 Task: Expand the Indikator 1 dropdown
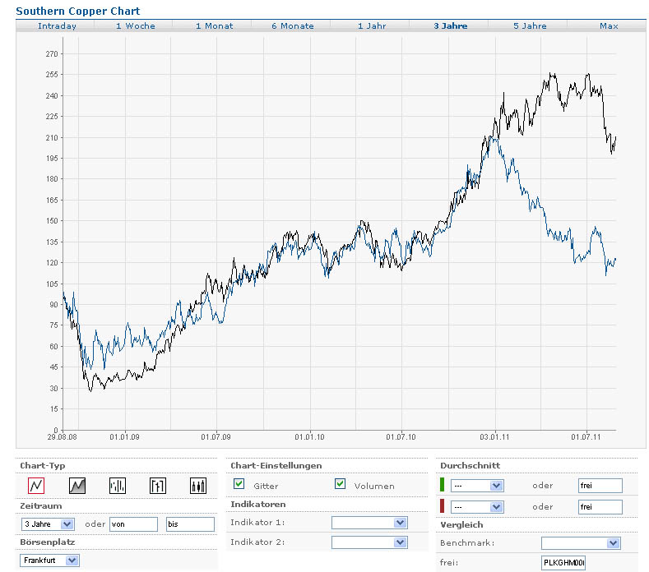tap(369, 523)
